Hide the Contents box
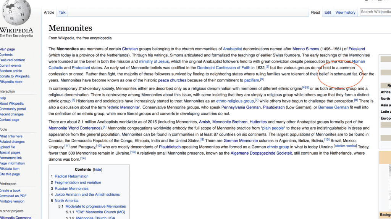The height and width of the screenshot is (219, 391). click(x=97, y=169)
